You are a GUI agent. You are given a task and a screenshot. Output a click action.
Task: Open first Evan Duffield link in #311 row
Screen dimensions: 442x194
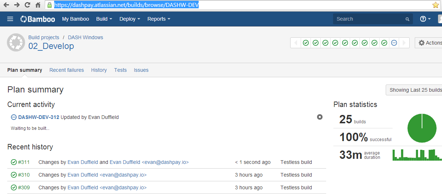(83, 162)
